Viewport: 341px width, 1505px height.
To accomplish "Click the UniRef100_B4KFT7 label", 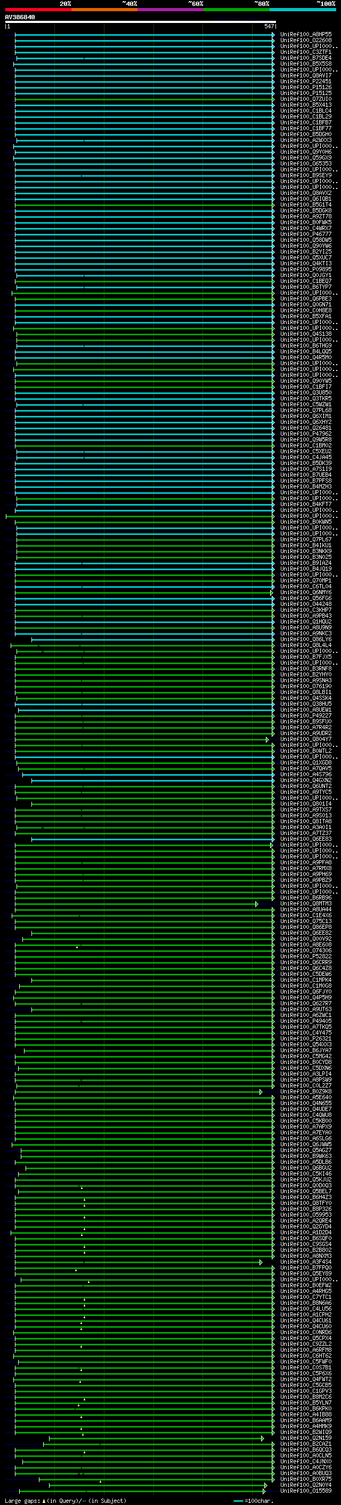I will coord(306,504).
